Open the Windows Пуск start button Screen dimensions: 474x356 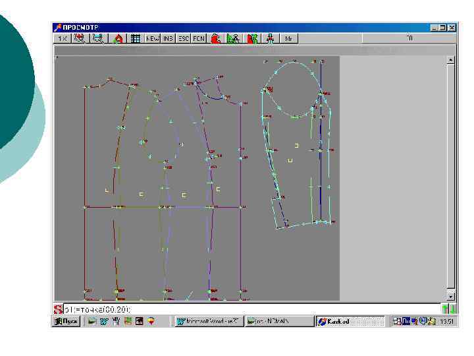(66, 321)
